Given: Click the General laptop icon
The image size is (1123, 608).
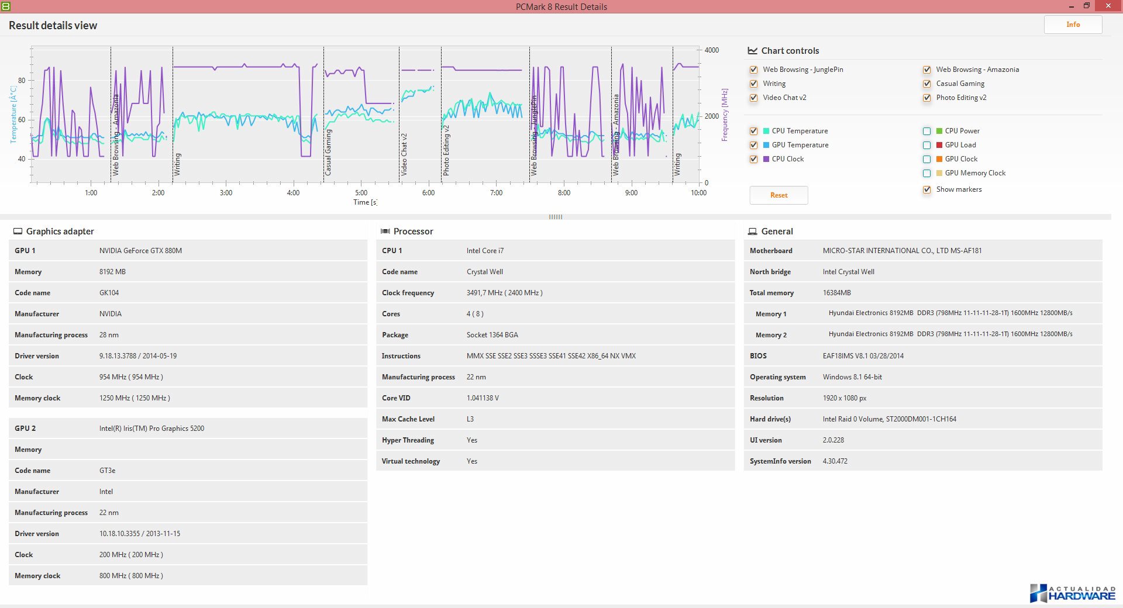Looking at the screenshot, I should (753, 232).
